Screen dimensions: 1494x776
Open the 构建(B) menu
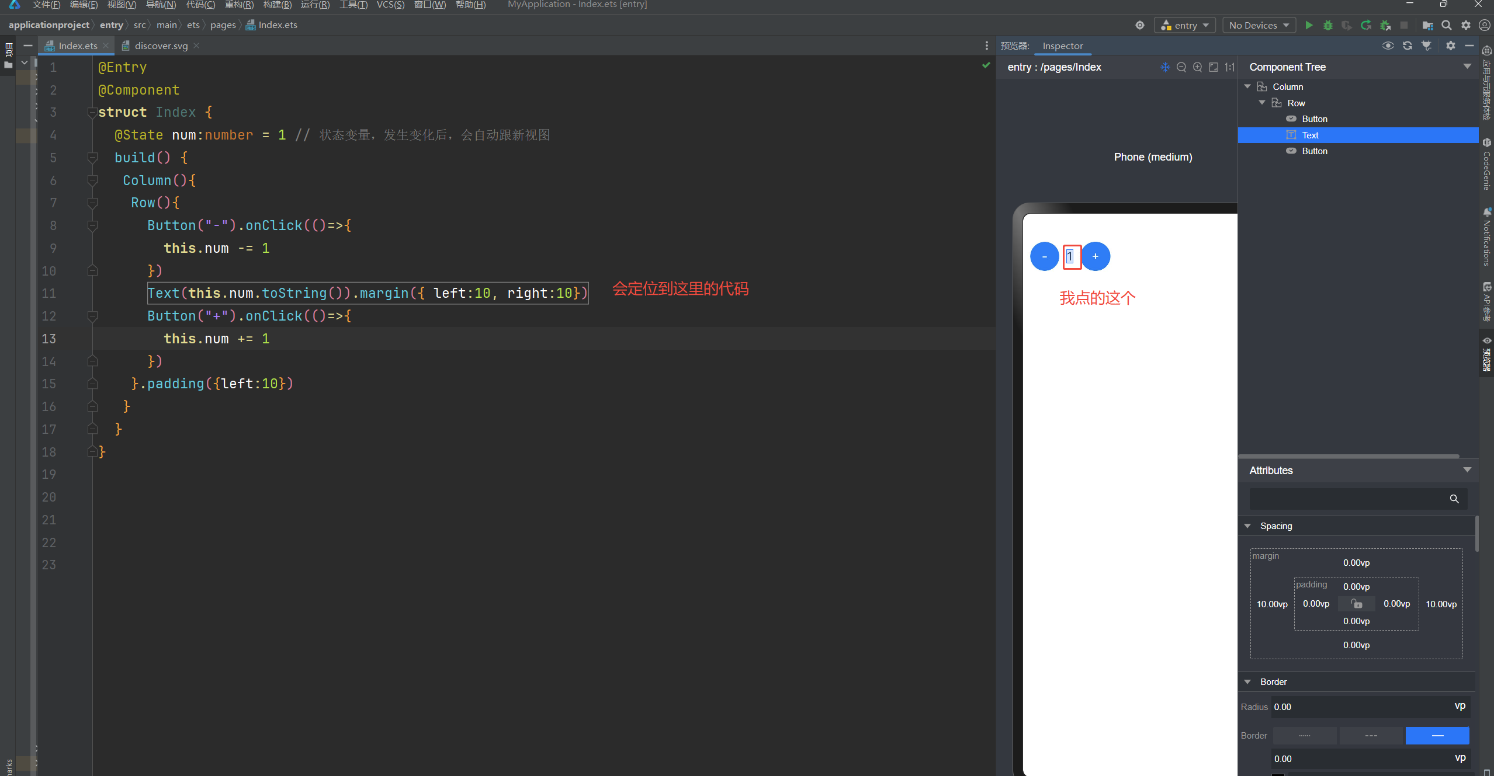coord(277,5)
